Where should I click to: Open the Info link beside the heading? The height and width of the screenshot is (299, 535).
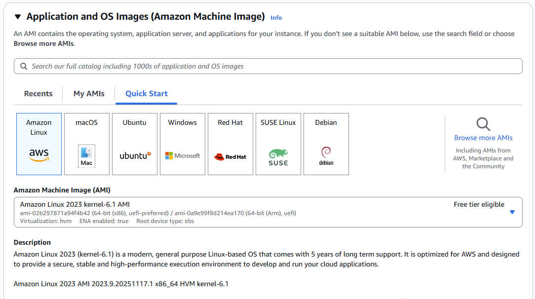pyautogui.click(x=276, y=18)
